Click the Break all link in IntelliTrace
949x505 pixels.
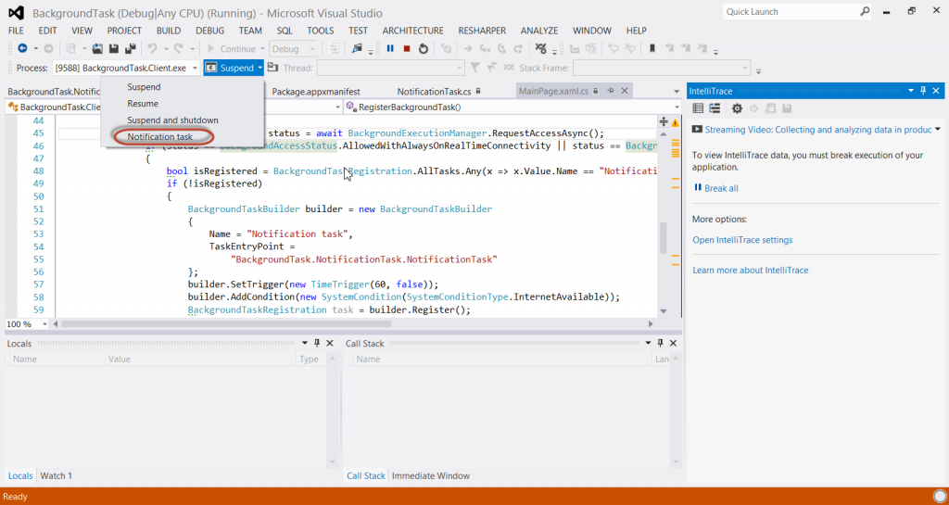(721, 188)
